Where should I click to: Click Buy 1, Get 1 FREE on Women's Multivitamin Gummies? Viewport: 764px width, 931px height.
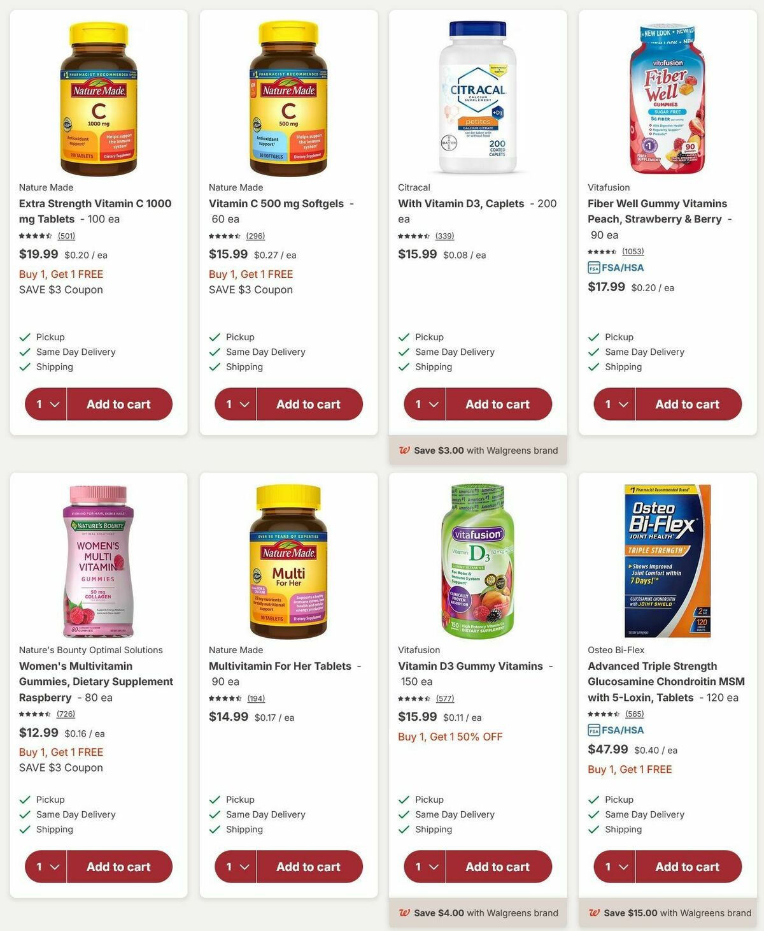pos(60,752)
